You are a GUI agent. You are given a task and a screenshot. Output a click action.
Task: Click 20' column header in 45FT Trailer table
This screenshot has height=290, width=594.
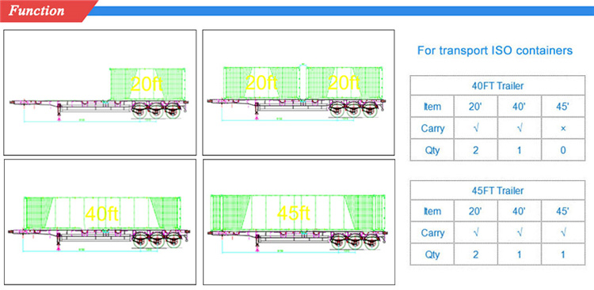475,211
